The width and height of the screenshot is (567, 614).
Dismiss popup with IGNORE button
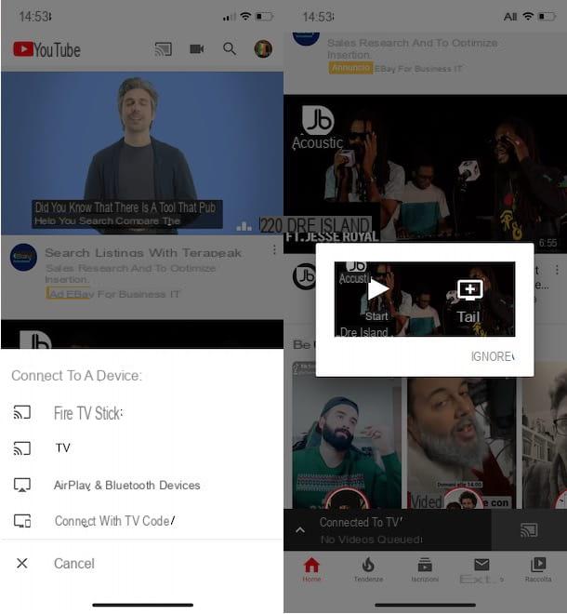[x=493, y=356]
